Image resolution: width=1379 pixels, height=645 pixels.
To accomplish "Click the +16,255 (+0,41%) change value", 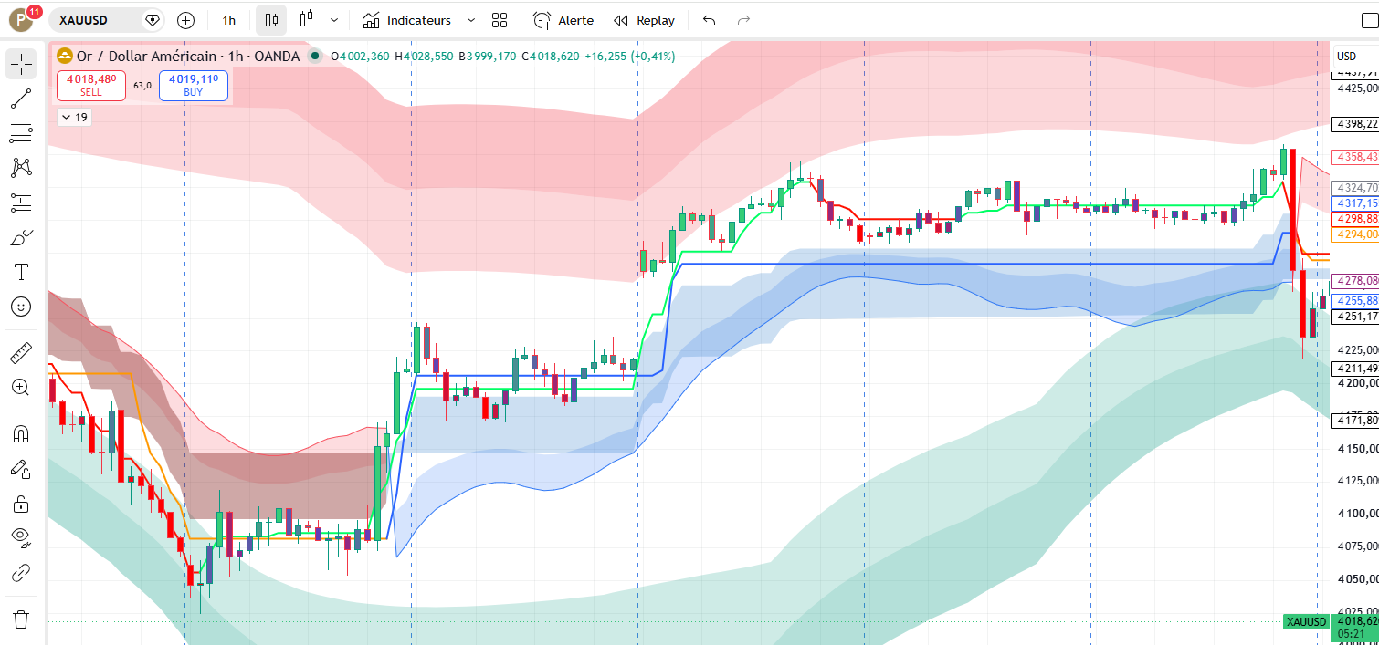I will click(x=630, y=57).
